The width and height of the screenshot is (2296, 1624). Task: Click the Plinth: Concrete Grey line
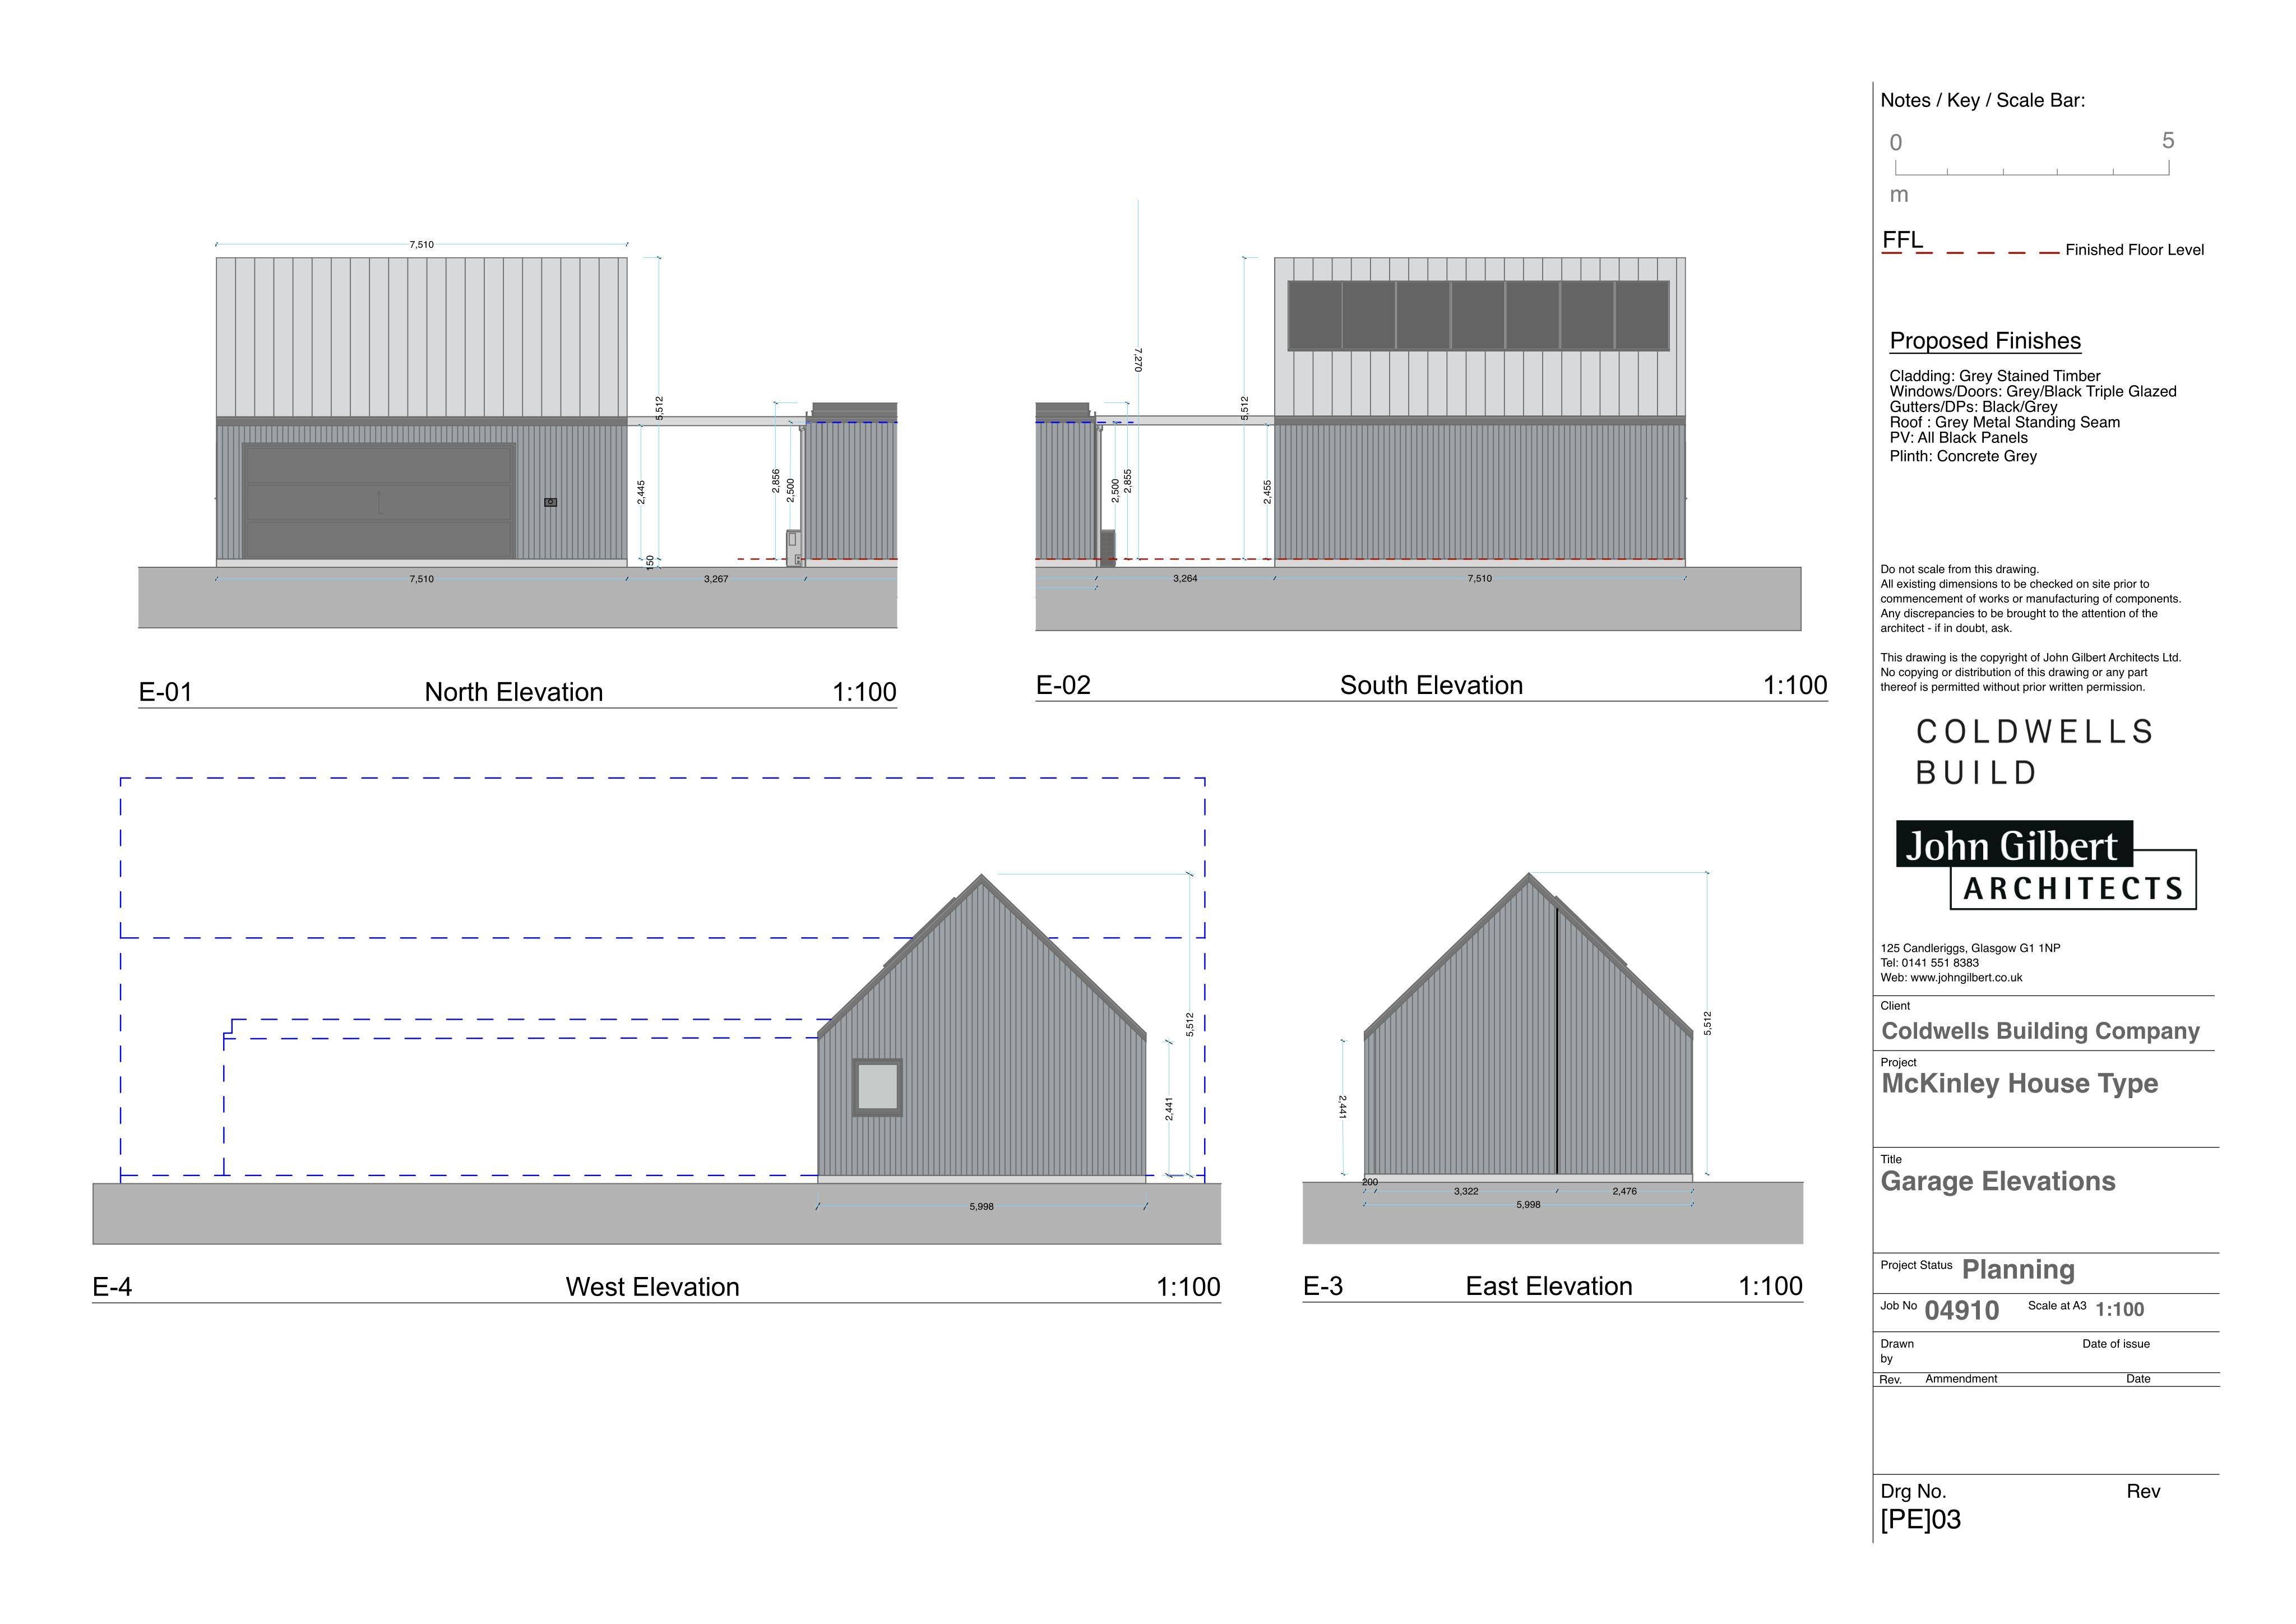(x=1963, y=456)
